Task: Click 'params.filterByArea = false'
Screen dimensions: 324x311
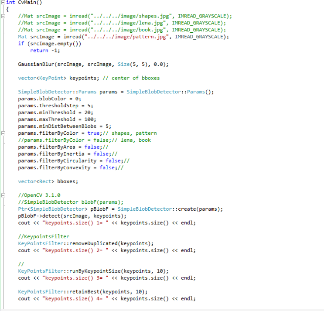Action: click(59, 147)
